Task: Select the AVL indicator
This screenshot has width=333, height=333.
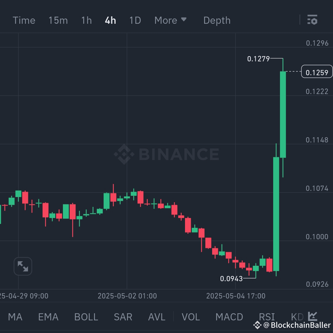Action: [156, 317]
